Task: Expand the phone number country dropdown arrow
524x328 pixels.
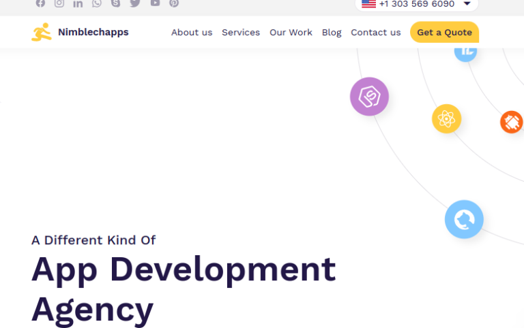Action: (467, 3)
